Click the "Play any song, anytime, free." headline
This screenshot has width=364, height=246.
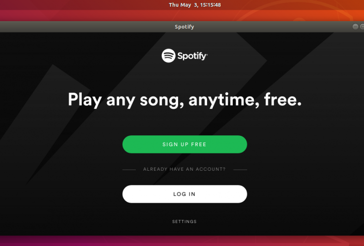pos(184,100)
